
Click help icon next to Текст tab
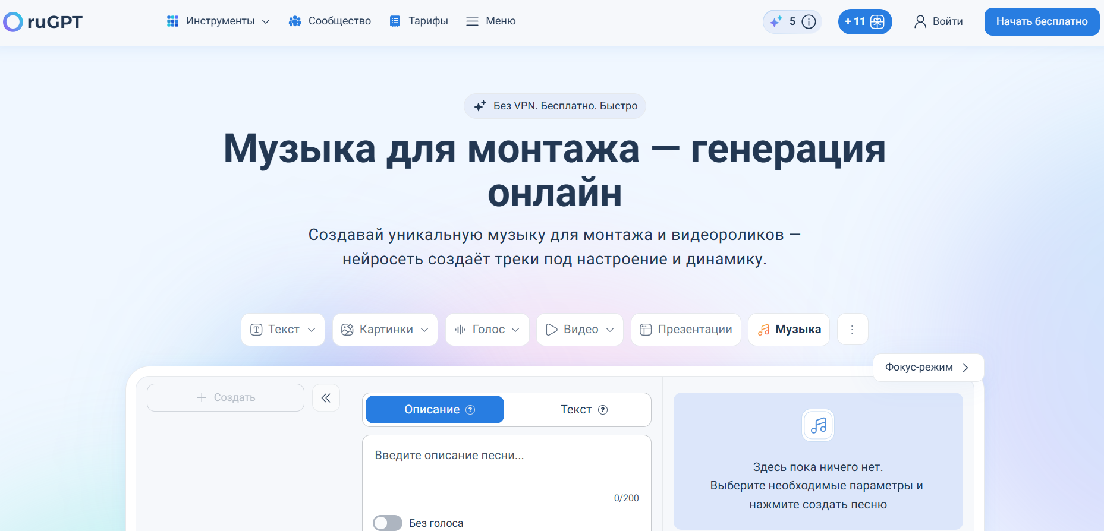click(x=603, y=410)
